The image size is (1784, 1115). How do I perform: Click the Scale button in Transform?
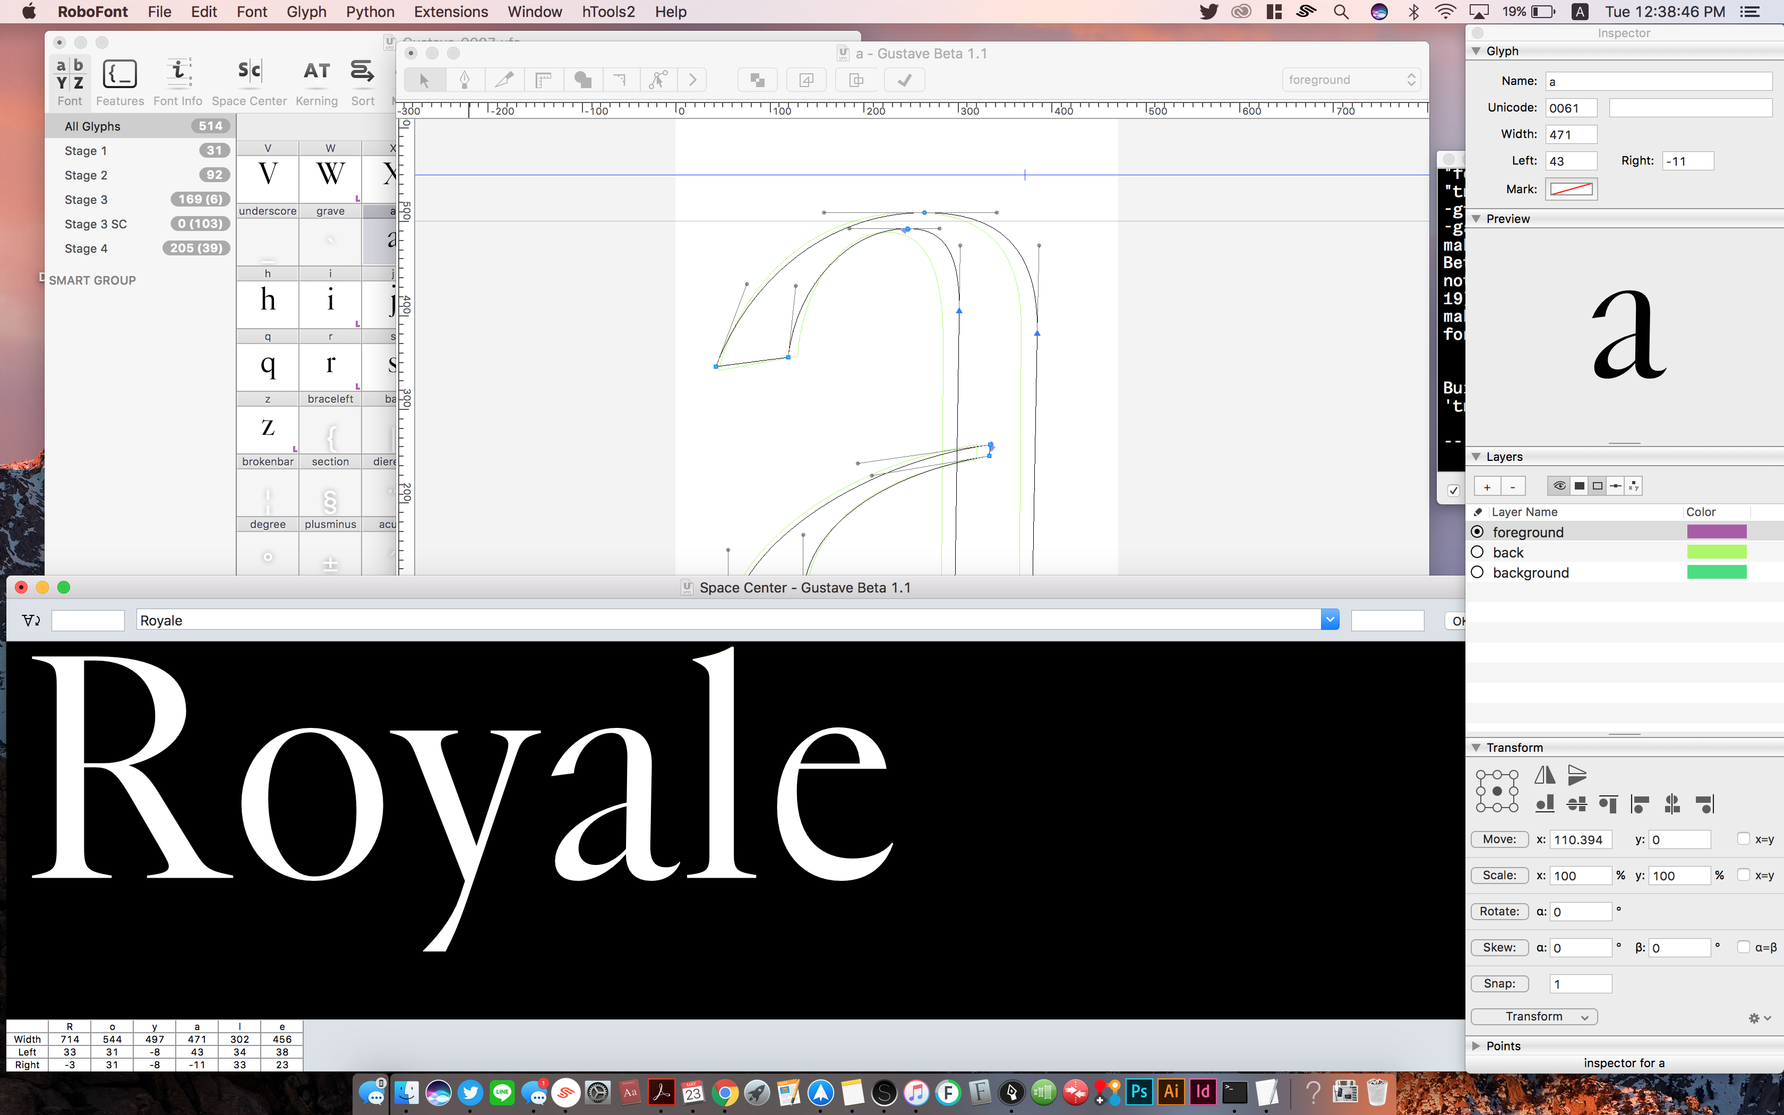[x=1499, y=876]
